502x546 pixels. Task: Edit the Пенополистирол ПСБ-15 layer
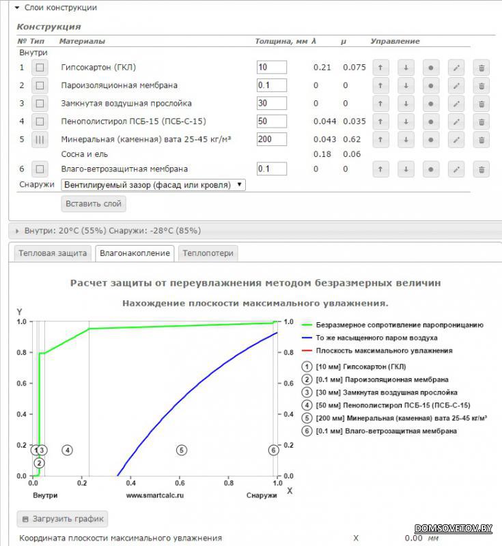456,122
